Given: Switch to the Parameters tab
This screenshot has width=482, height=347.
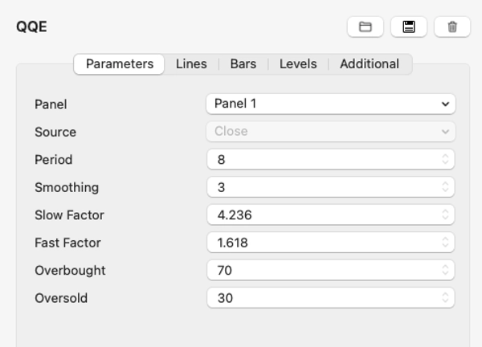Looking at the screenshot, I should pyautogui.click(x=120, y=64).
